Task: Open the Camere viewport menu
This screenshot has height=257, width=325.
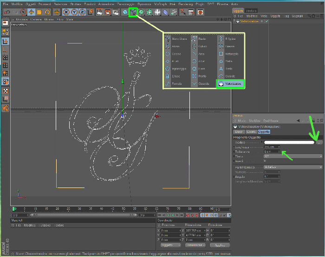Action: [x=36, y=19]
